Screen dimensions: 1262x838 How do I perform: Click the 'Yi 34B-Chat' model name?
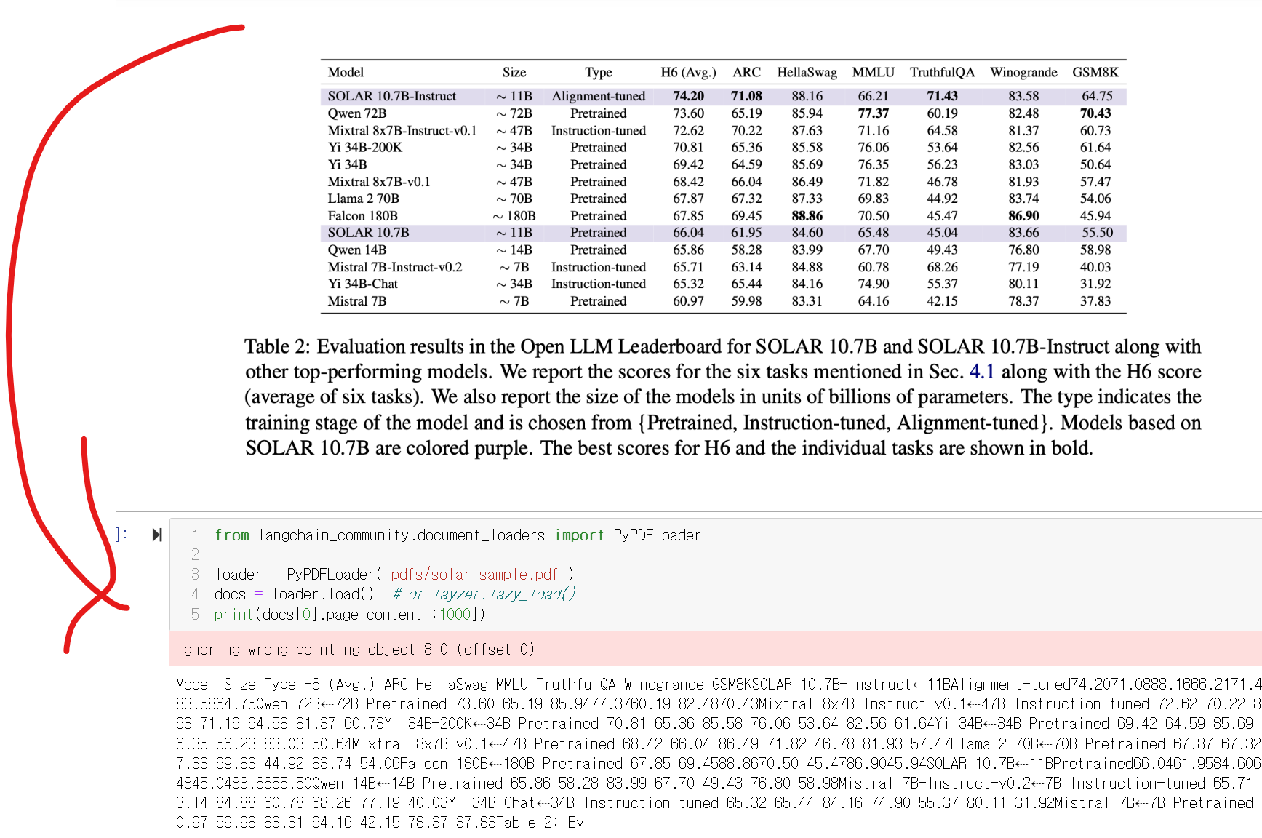pyautogui.click(x=362, y=284)
